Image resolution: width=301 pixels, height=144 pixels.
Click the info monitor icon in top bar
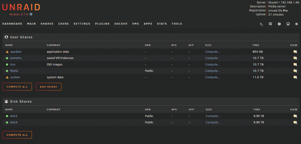coord(288,24)
